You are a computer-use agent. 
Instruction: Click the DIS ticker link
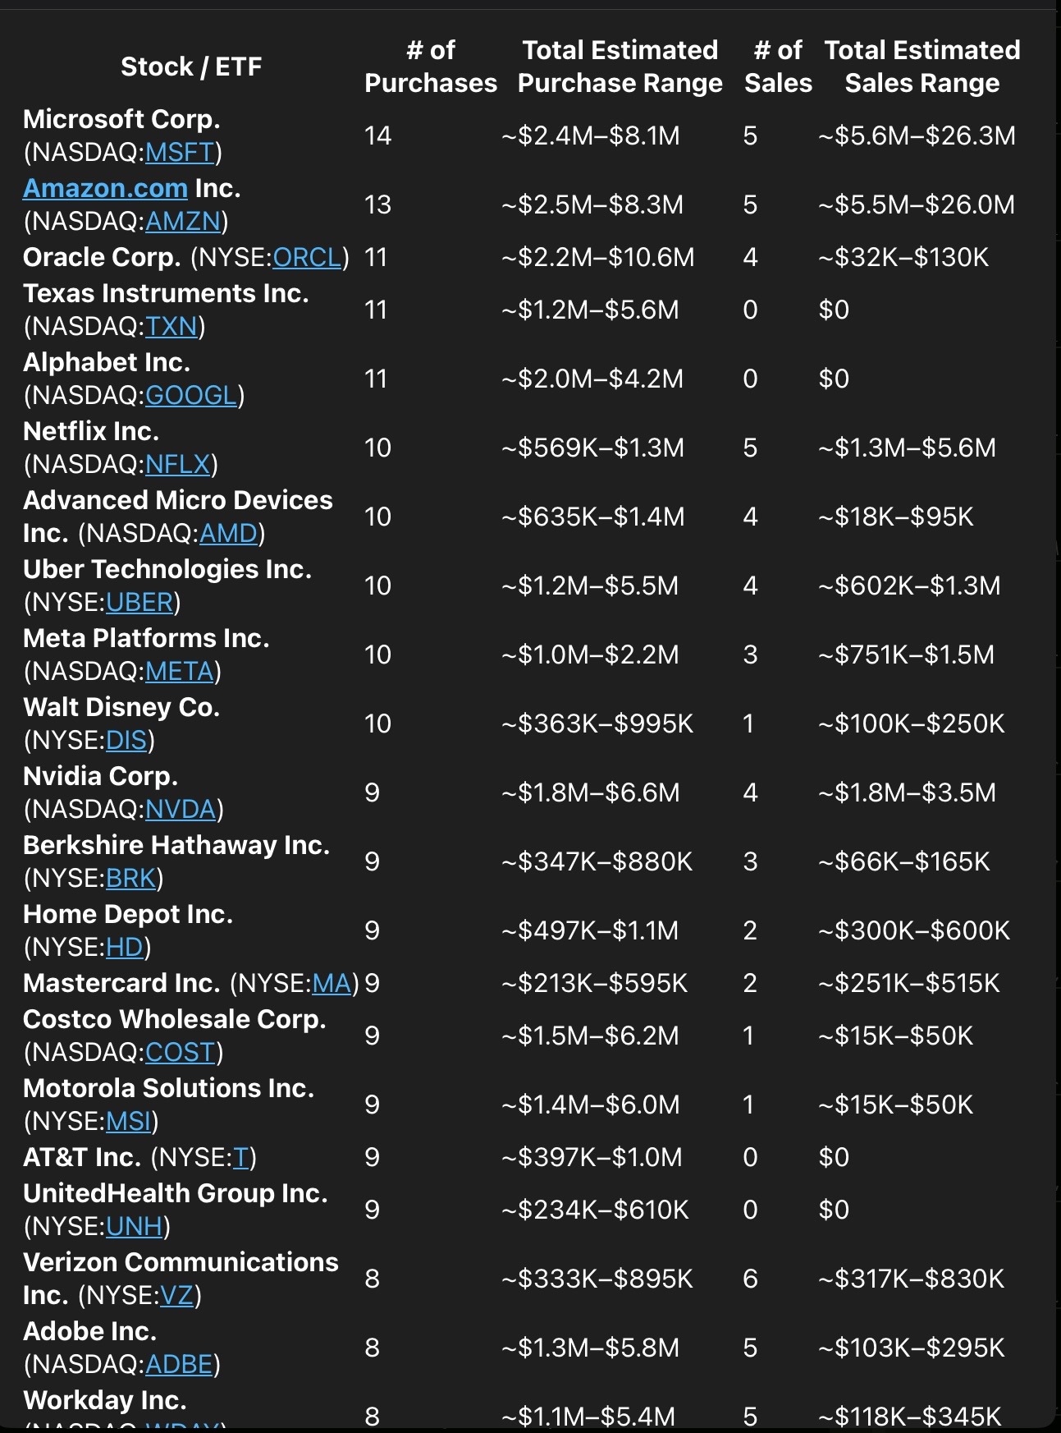point(126,741)
